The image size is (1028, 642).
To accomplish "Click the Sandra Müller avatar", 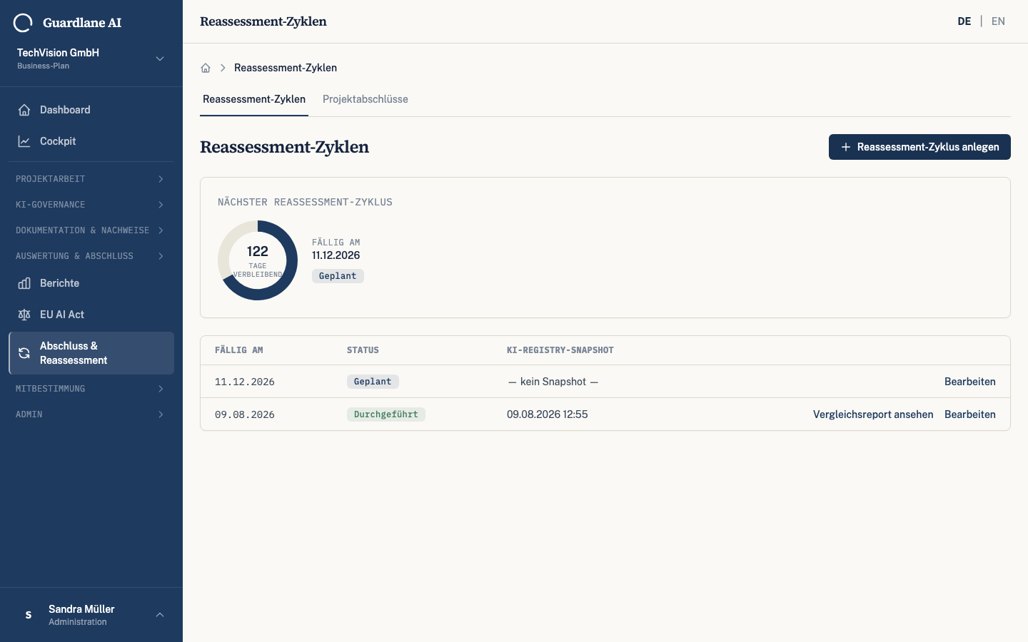I will tap(29, 615).
